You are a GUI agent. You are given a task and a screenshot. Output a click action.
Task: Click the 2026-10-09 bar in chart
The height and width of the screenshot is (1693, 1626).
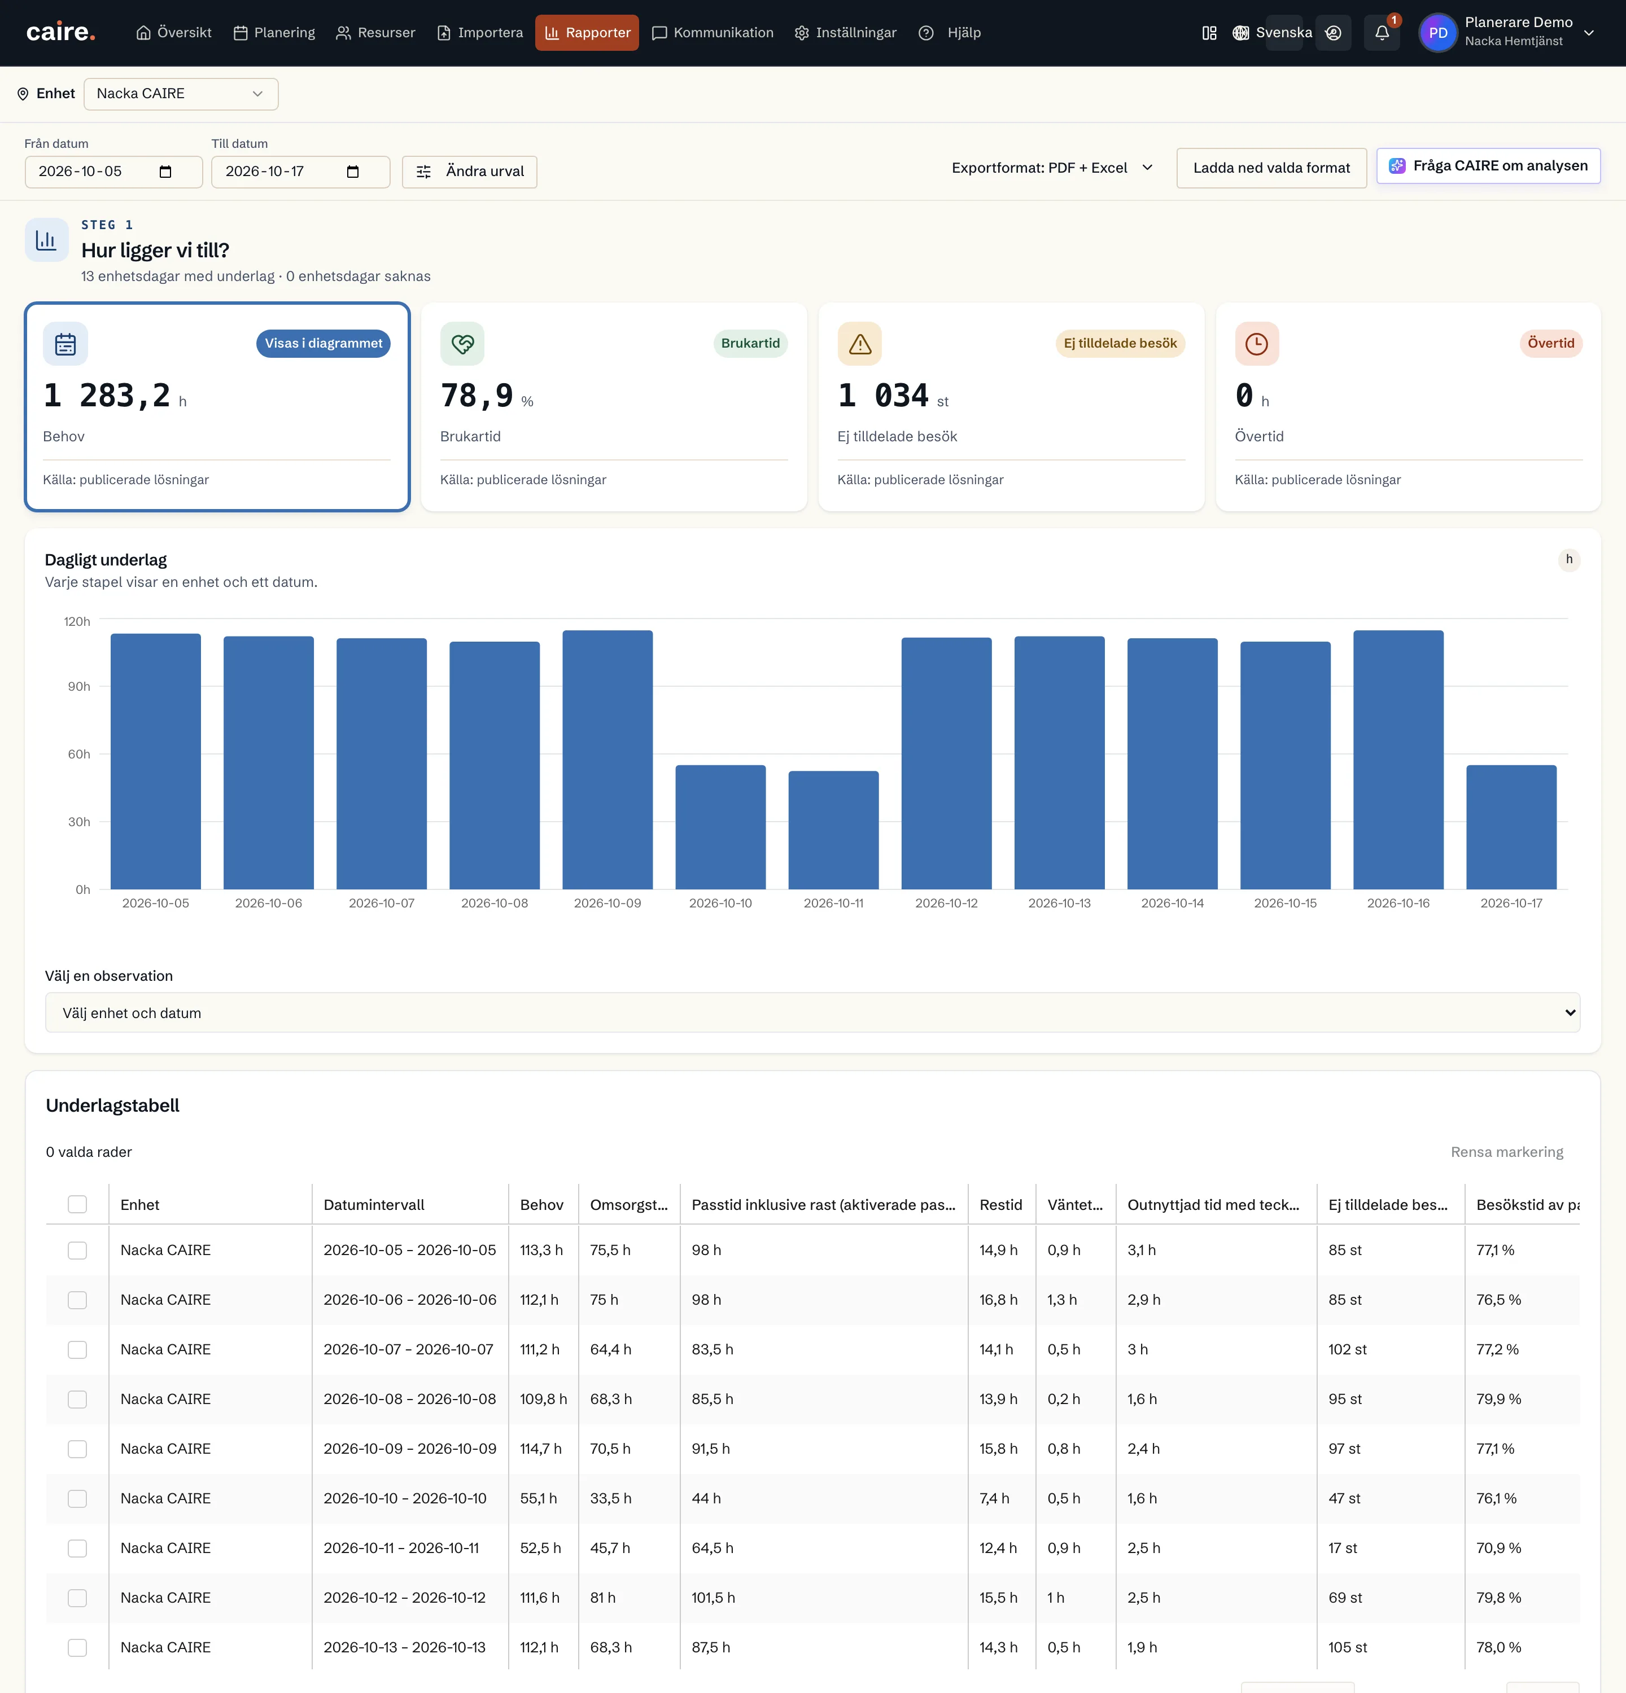tap(607, 759)
